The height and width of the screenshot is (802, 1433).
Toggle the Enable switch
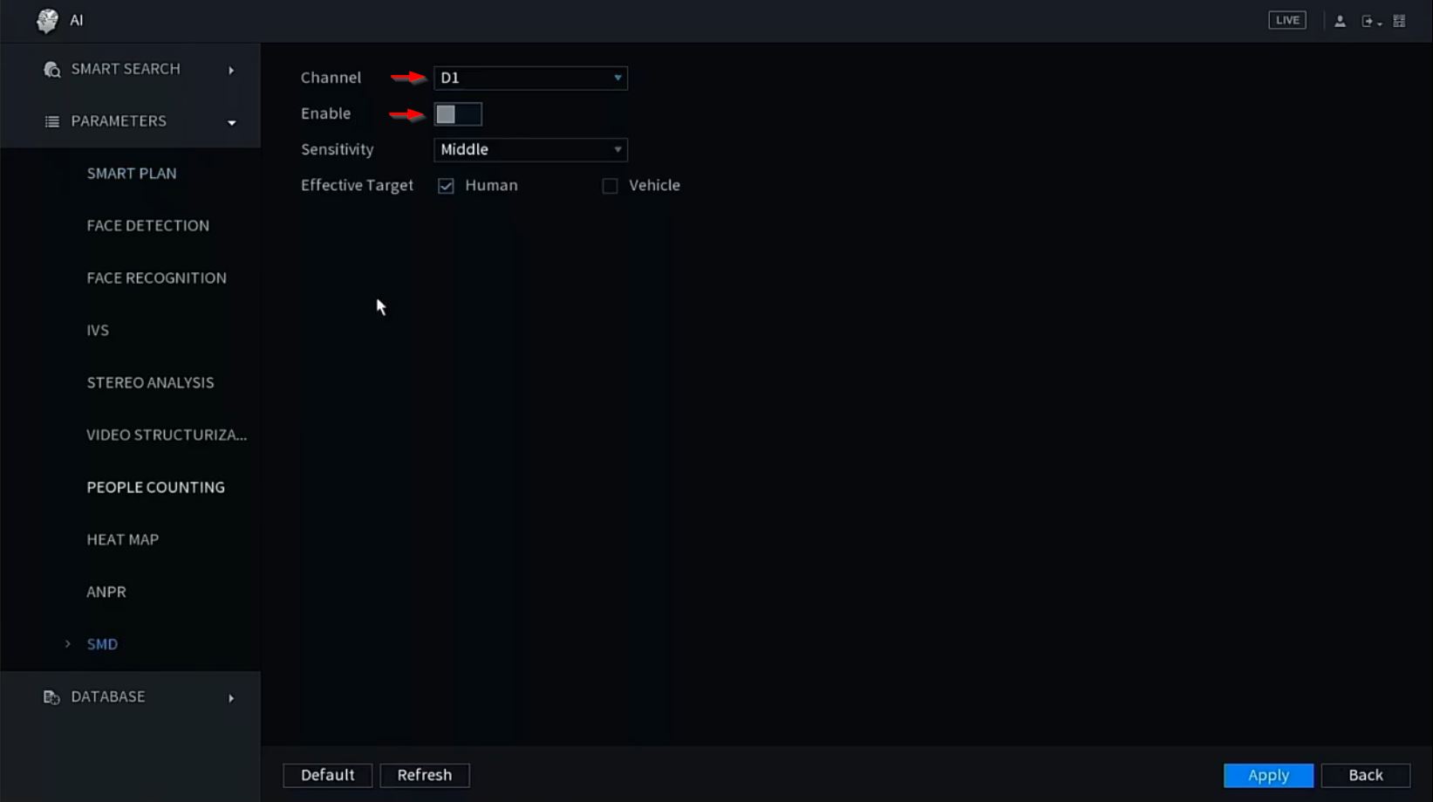[x=458, y=114]
